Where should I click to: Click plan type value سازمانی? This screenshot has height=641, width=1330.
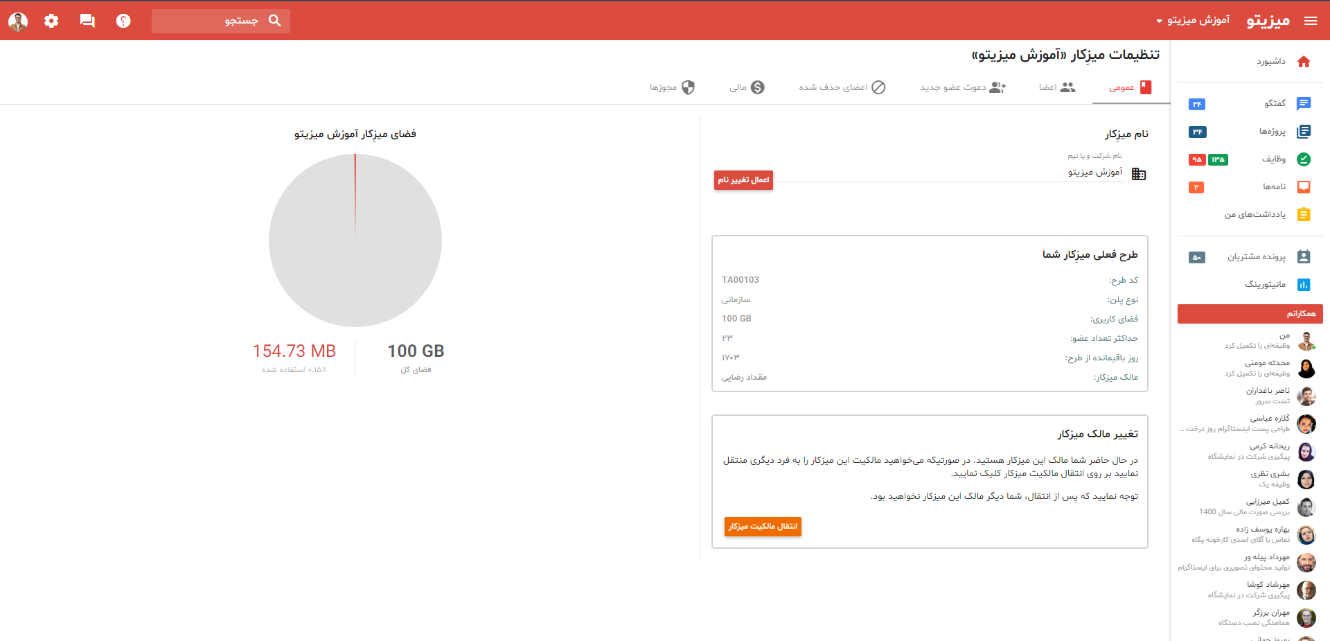[x=736, y=299]
